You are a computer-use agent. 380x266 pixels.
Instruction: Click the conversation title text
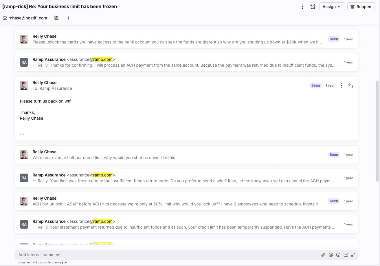60,6
